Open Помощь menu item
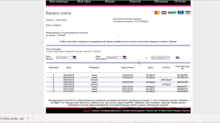 pyautogui.click(x=180, y=1)
